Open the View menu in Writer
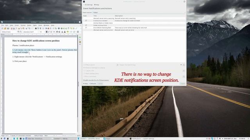 (11, 25)
